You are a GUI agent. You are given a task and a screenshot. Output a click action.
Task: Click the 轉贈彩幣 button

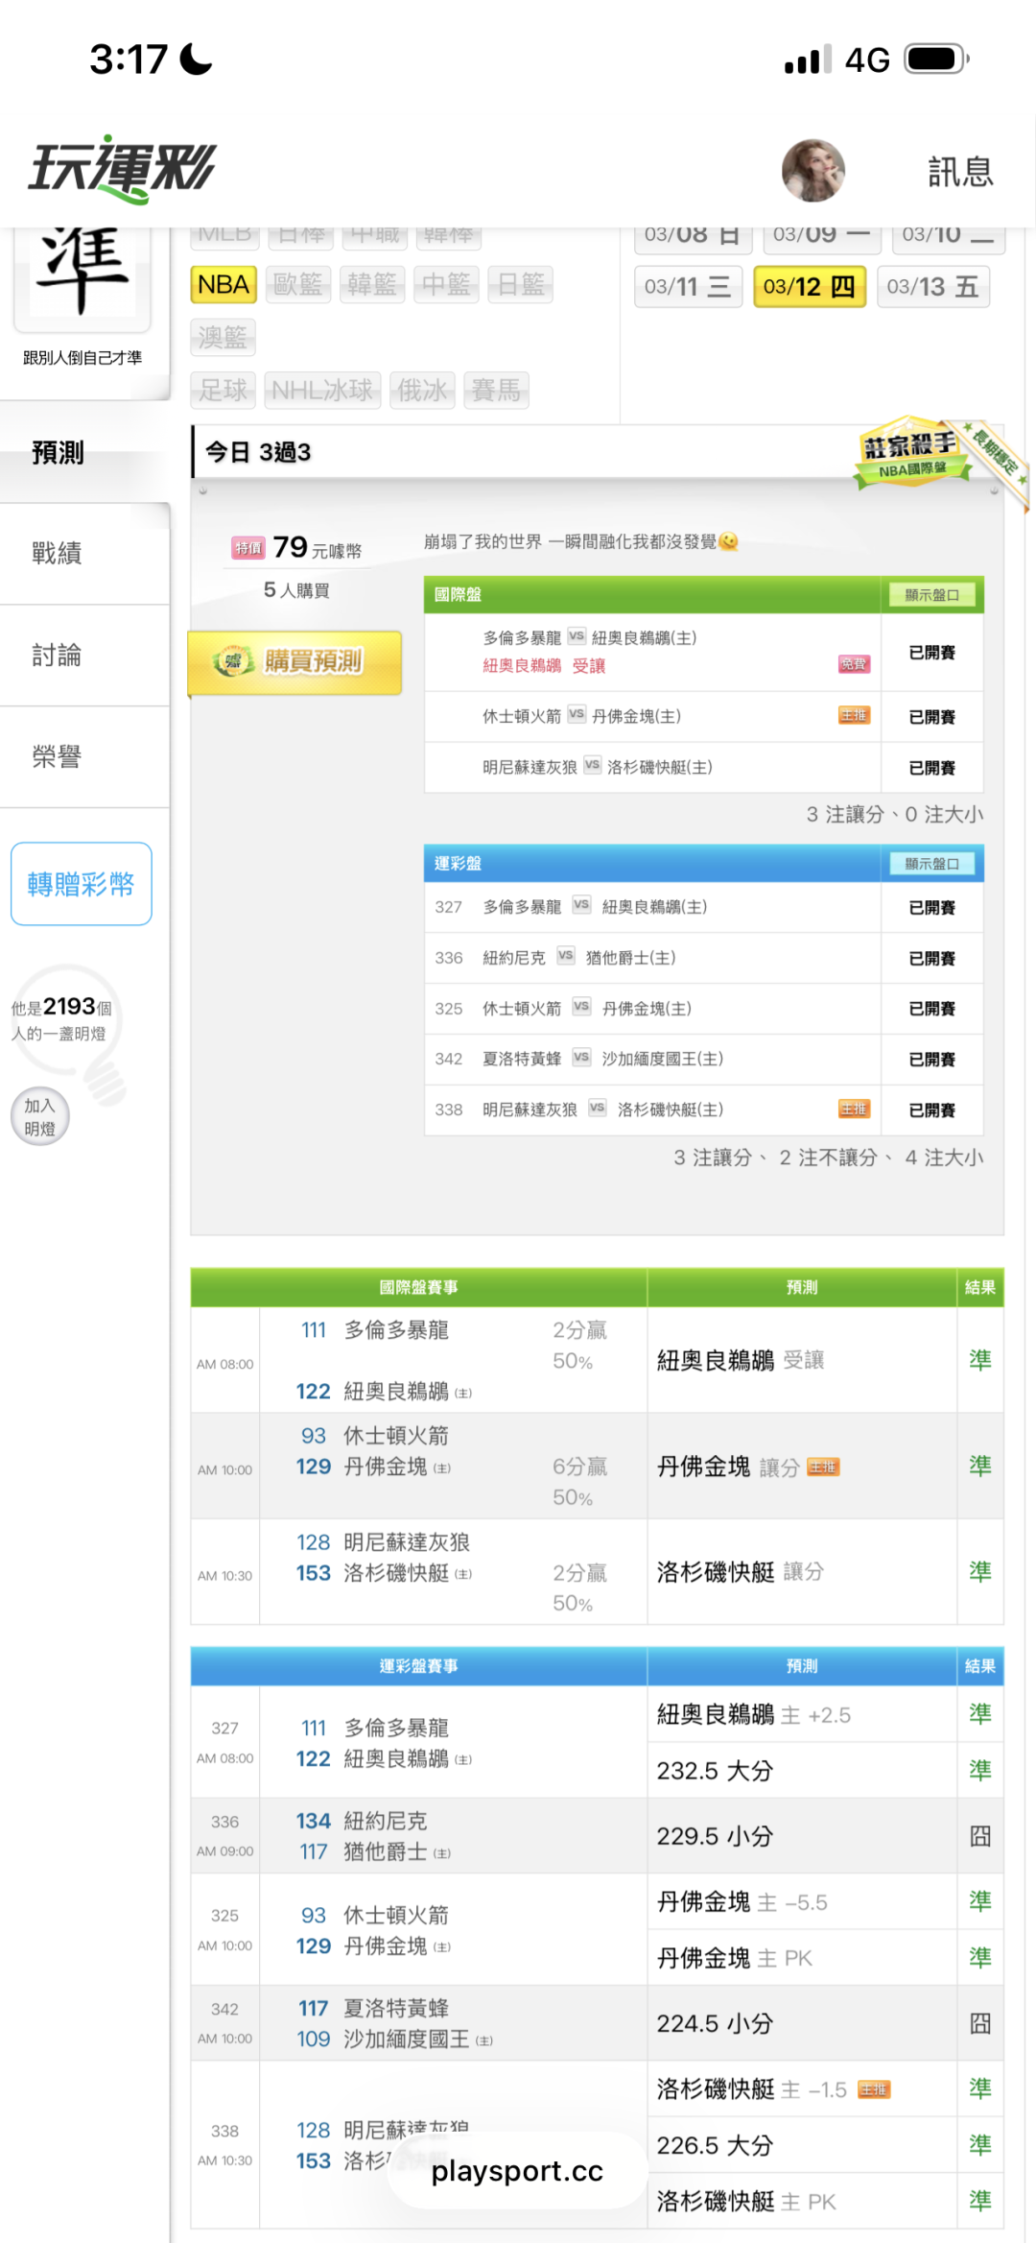82,884
